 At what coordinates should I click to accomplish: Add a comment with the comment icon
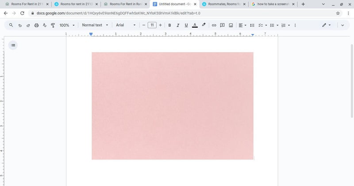[x=222, y=25]
